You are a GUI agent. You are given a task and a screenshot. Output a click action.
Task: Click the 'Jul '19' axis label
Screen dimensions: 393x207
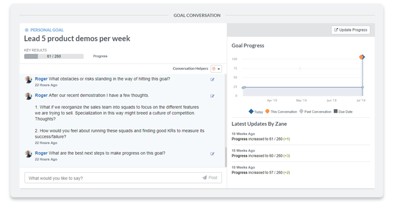click(x=361, y=101)
